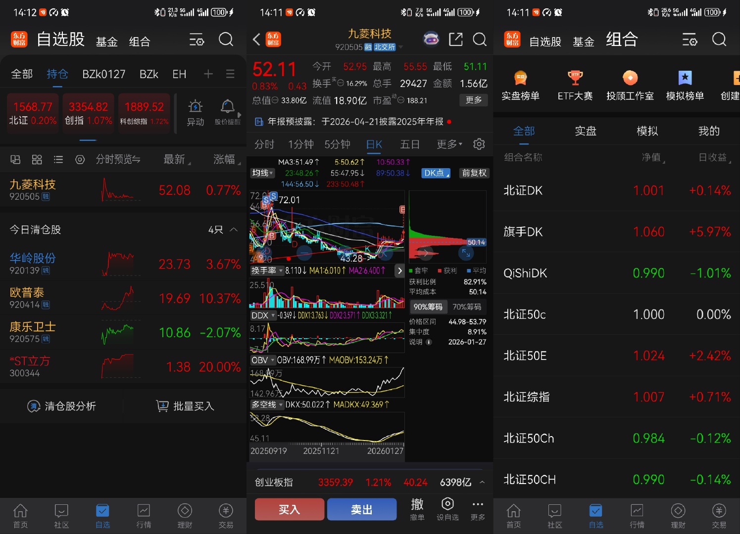Open 股价提醒 bell icon
This screenshot has width=740, height=534.
[x=227, y=113]
